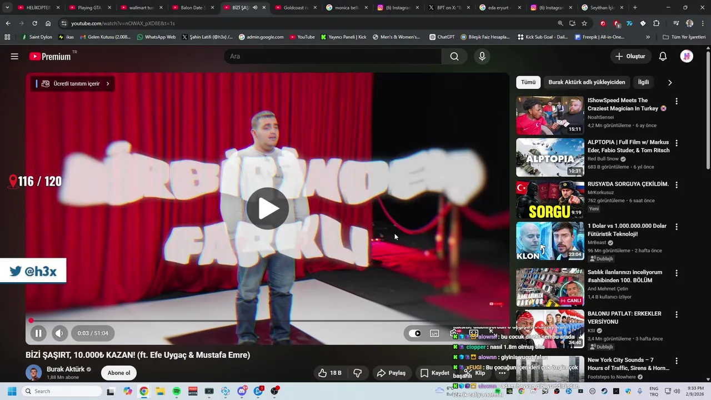Open the SORGU video thumbnail
Image resolution: width=711 pixels, height=400 pixels.
pyautogui.click(x=550, y=199)
